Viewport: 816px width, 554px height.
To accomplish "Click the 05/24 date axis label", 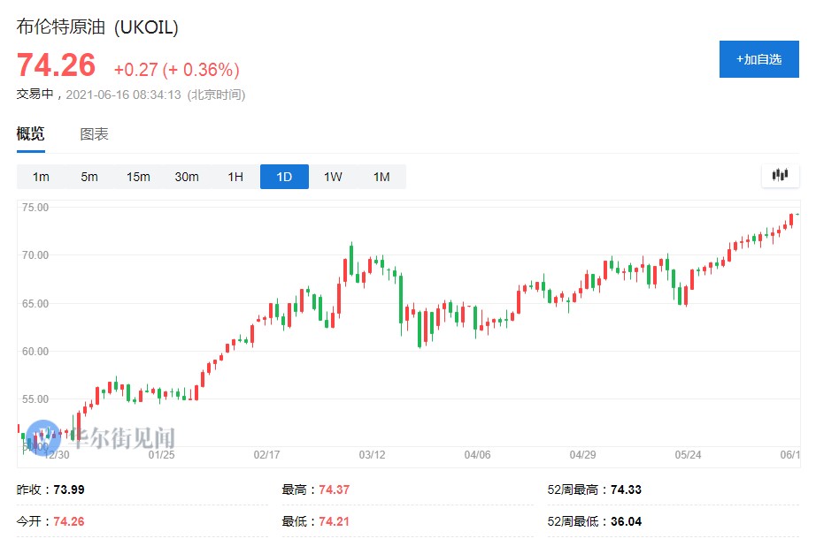I will 687,455.
